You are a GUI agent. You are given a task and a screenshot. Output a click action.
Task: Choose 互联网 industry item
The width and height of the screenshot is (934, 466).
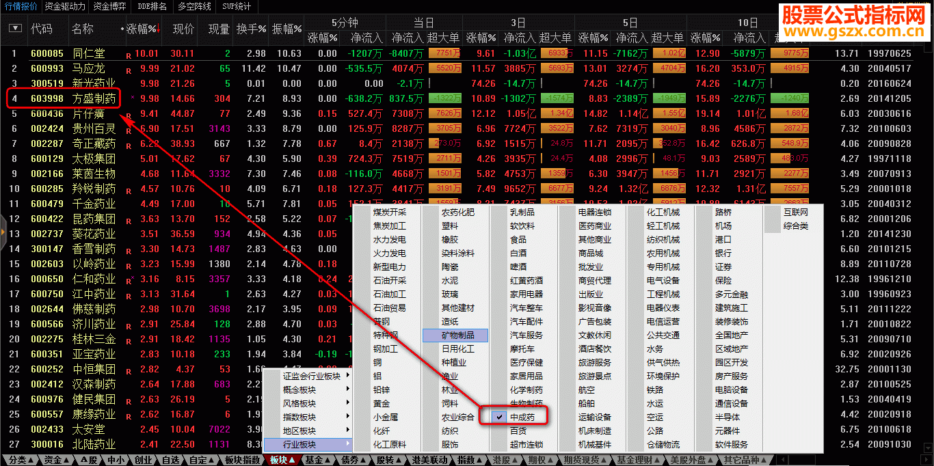coord(796,212)
